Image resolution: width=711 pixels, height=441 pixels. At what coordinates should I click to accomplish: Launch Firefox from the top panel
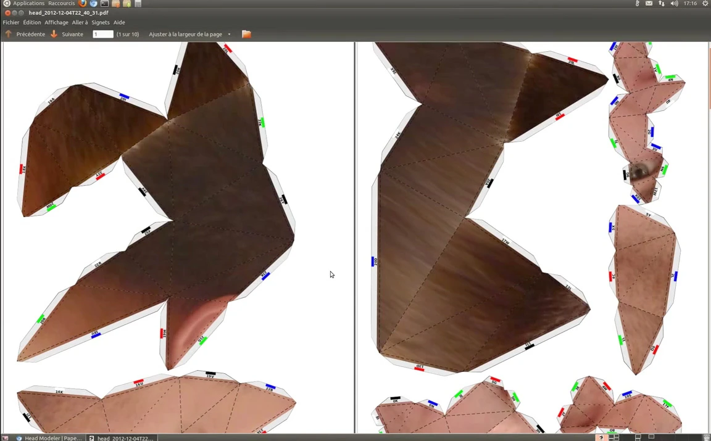pyautogui.click(x=82, y=3)
